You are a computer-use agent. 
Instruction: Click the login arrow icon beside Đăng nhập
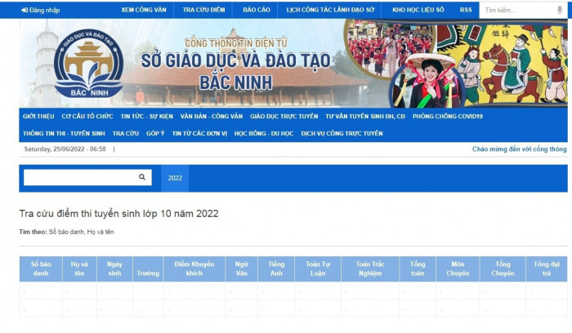[25, 10]
